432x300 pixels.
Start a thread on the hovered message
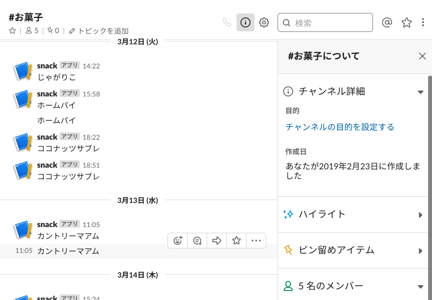click(x=197, y=241)
